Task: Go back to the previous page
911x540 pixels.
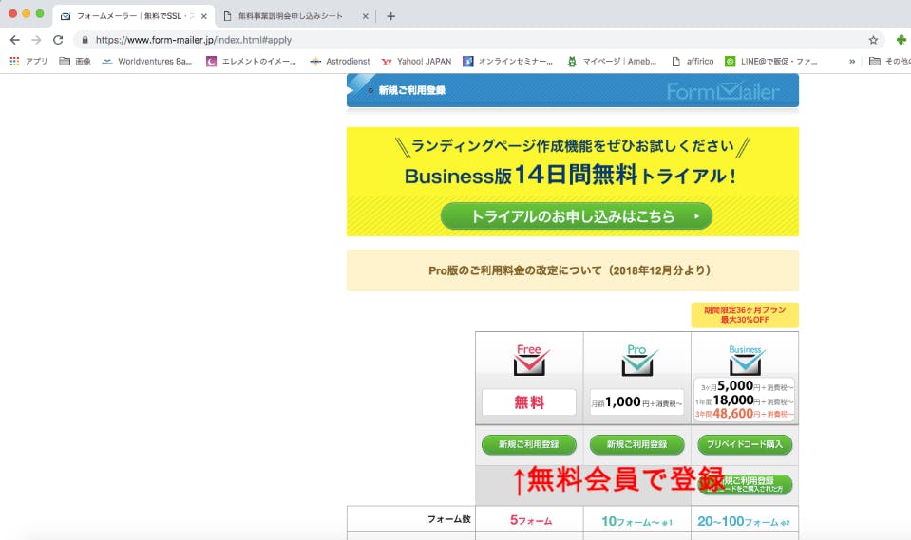Action: click(14, 40)
